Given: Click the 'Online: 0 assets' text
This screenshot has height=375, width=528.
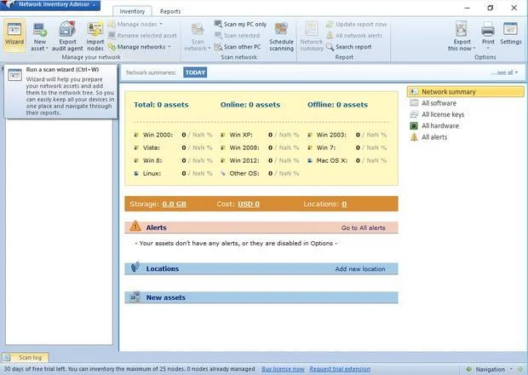Looking at the screenshot, I should coord(250,105).
